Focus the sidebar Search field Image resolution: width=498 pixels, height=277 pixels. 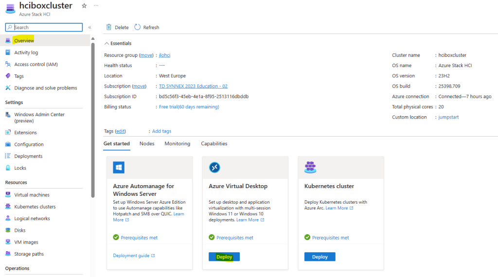[x=44, y=27]
